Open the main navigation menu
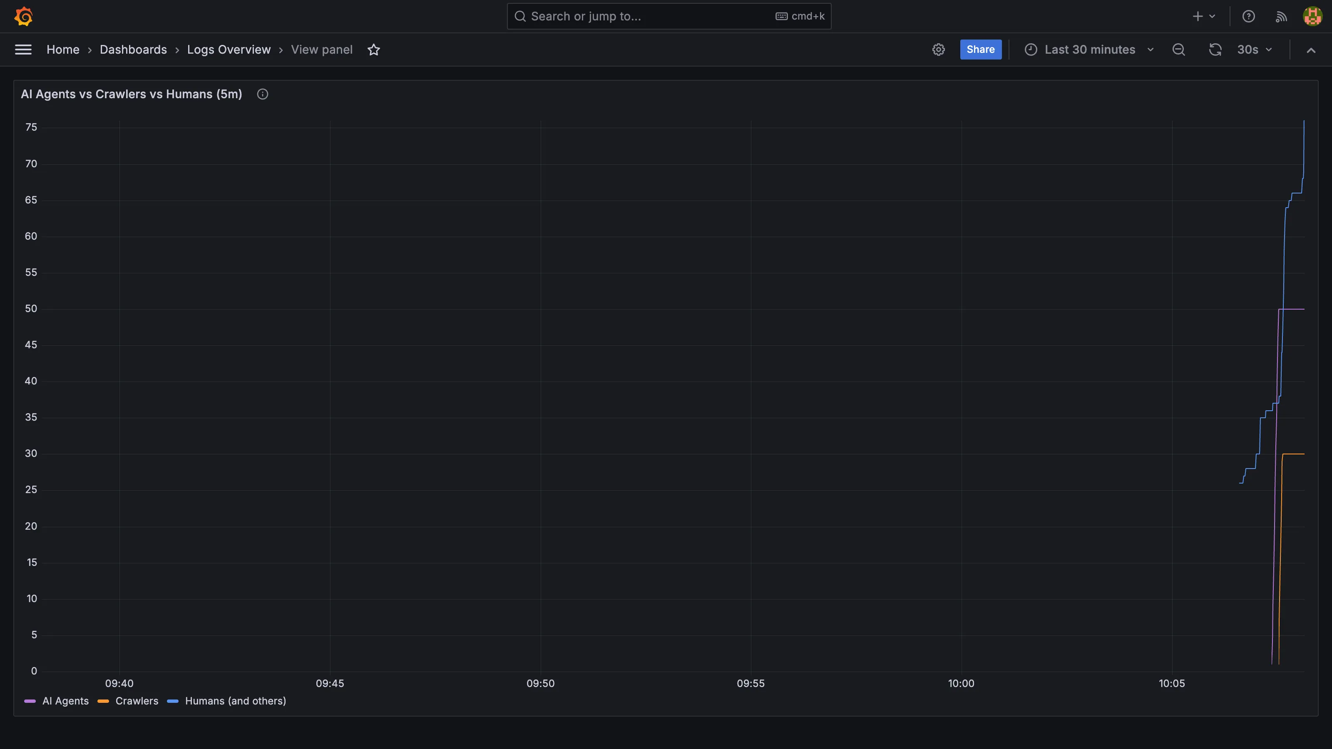 coord(23,49)
